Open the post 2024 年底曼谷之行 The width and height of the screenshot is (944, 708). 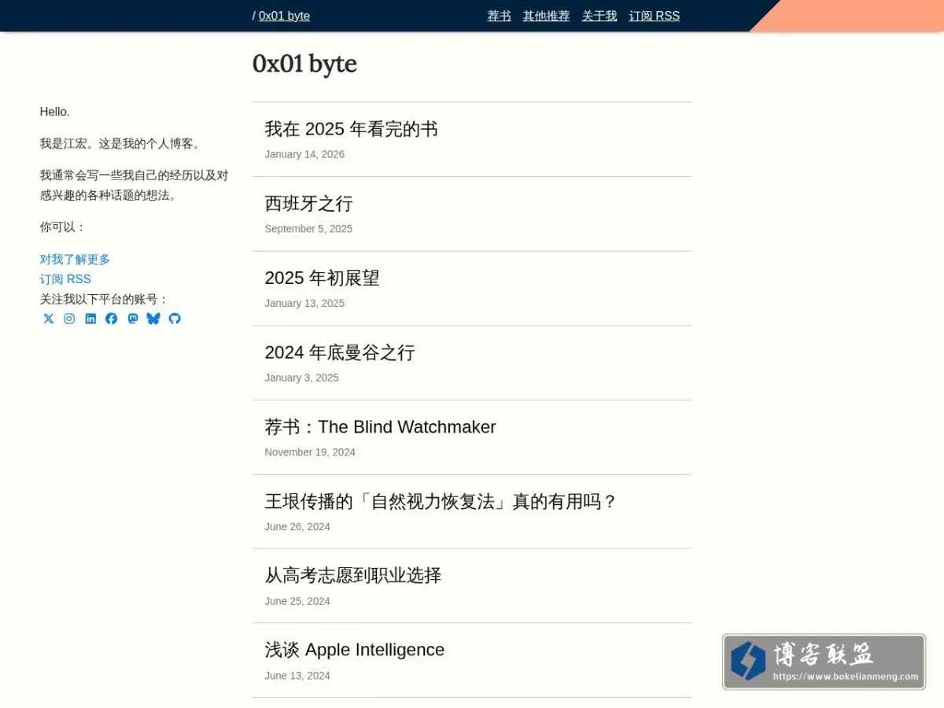pyautogui.click(x=339, y=352)
